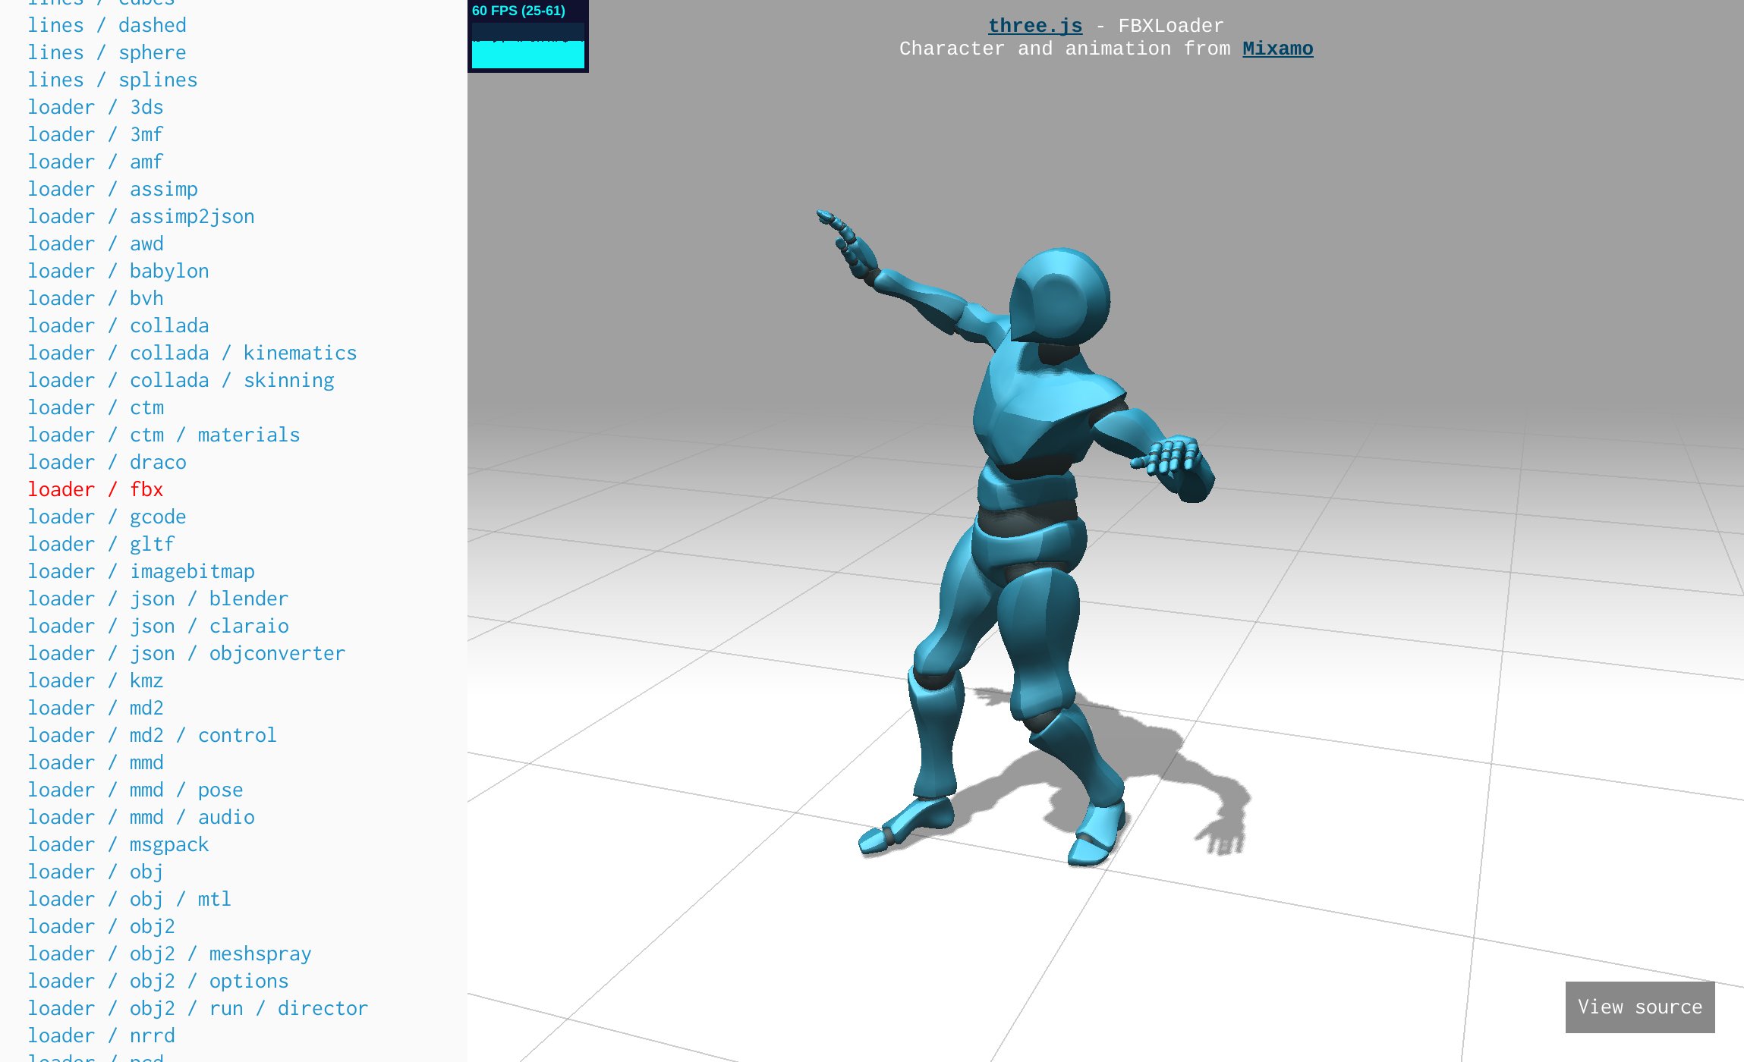Image resolution: width=1744 pixels, height=1062 pixels.
Task: Open lines / splines example
Action: [112, 80]
